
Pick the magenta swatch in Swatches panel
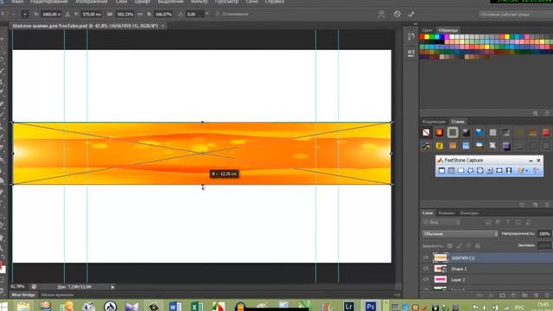pyautogui.click(x=447, y=36)
